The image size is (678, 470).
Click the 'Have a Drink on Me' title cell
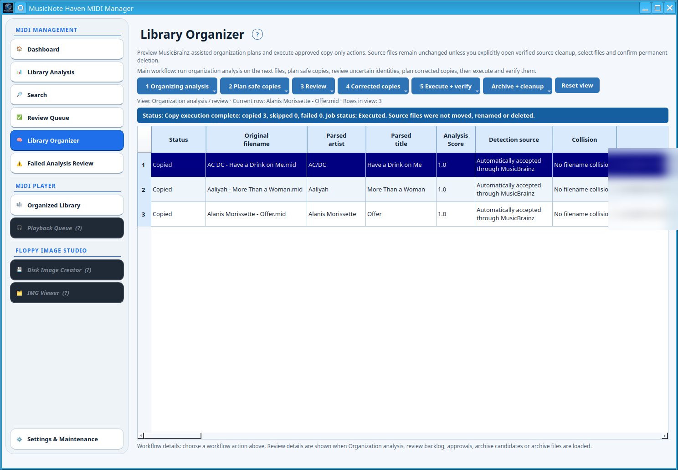[x=401, y=165]
